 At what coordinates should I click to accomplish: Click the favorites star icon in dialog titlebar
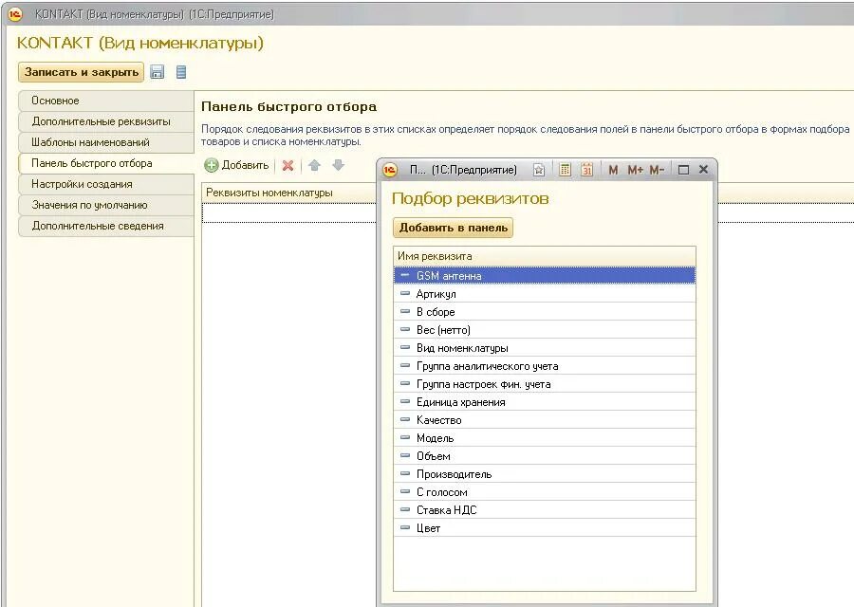tap(539, 170)
